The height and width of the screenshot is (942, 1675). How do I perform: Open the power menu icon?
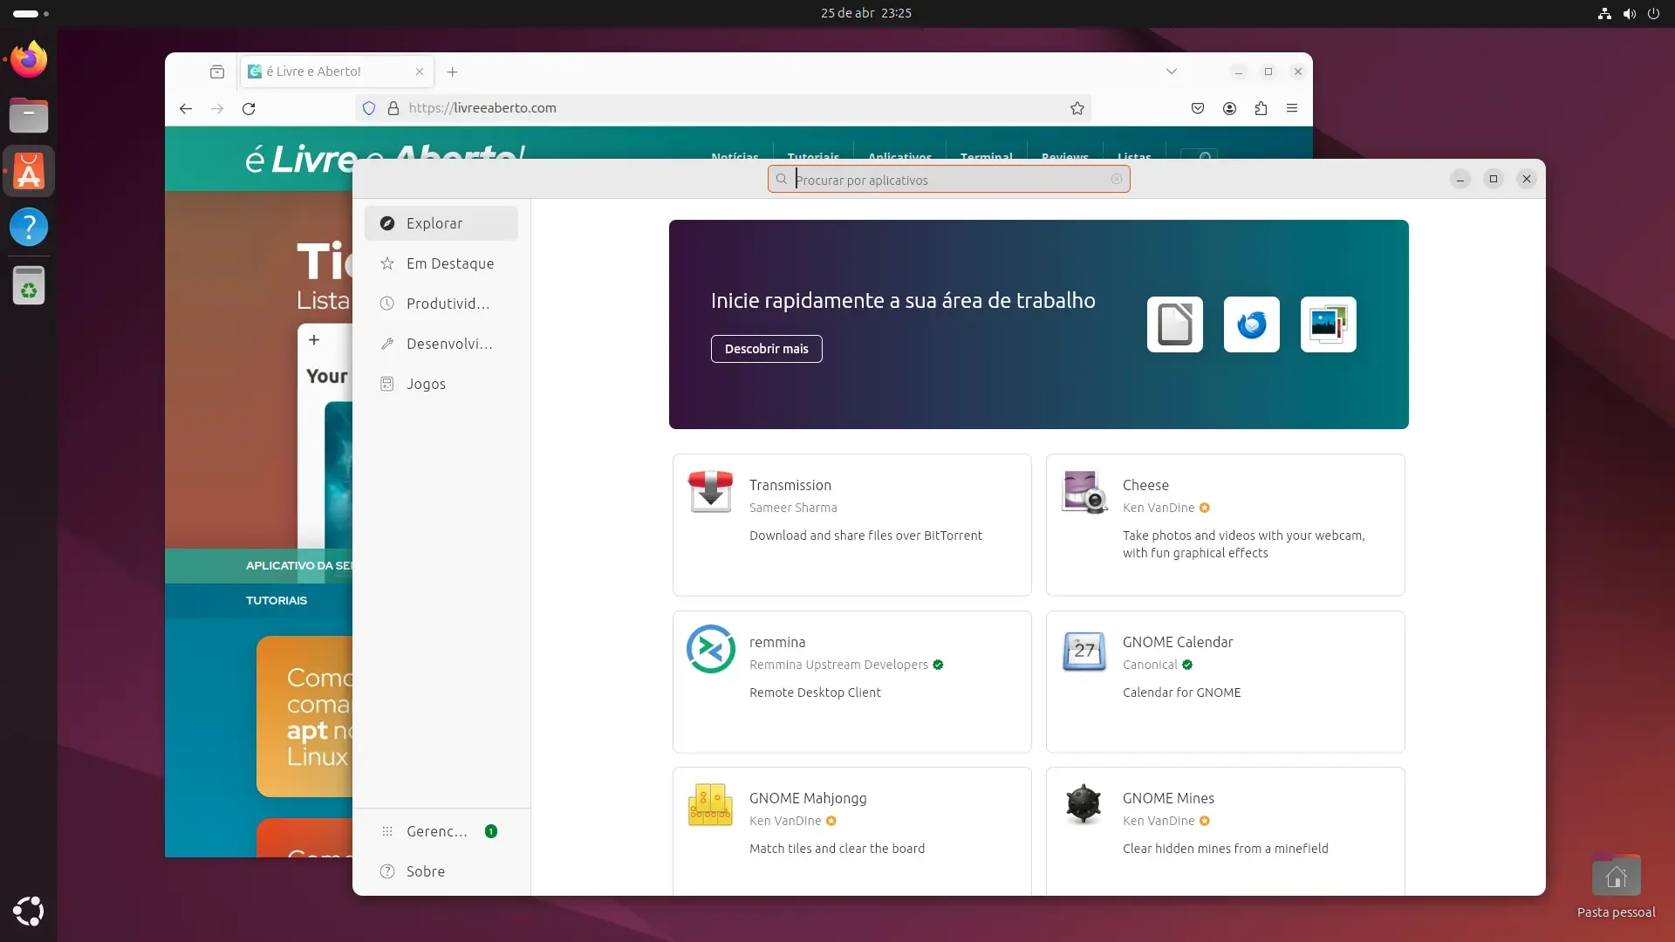pyautogui.click(x=1653, y=13)
